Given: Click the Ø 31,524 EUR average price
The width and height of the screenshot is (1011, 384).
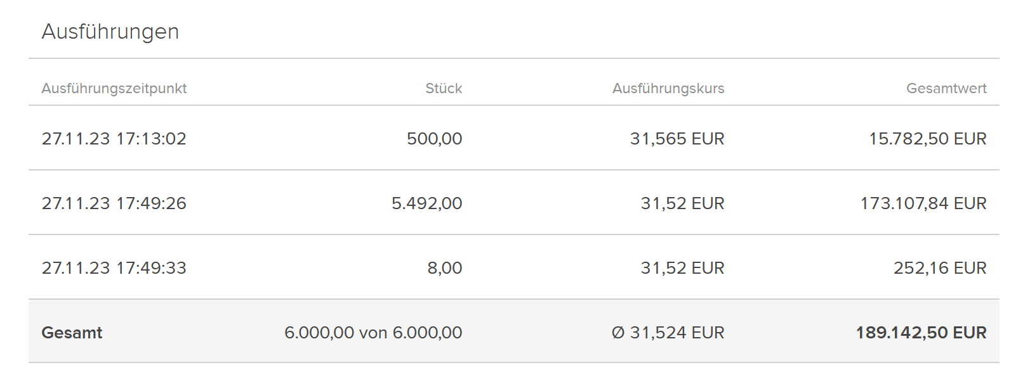Looking at the screenshot, I should [x=668, y=333].
